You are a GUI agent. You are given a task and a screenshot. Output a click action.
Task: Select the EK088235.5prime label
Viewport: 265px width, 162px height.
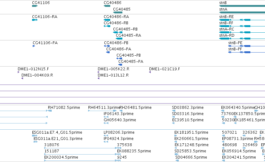[134, 151]
